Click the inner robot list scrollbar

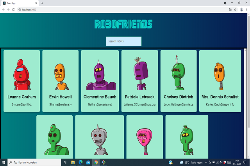pyautogui.click(x=245, y=103)
